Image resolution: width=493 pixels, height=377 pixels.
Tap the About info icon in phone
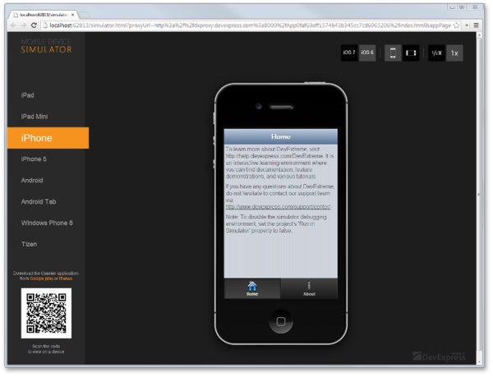coord(309,286)
